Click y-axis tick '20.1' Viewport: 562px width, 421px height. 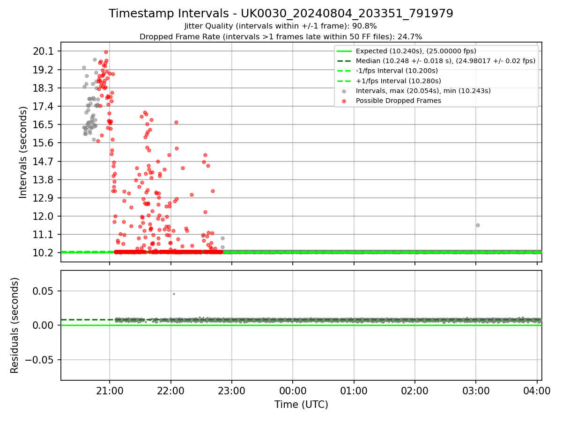44,51
